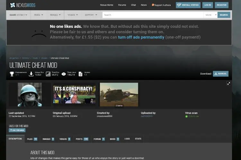
Task: Switch to the BUGS tab
Action: (x=114, y=139)
